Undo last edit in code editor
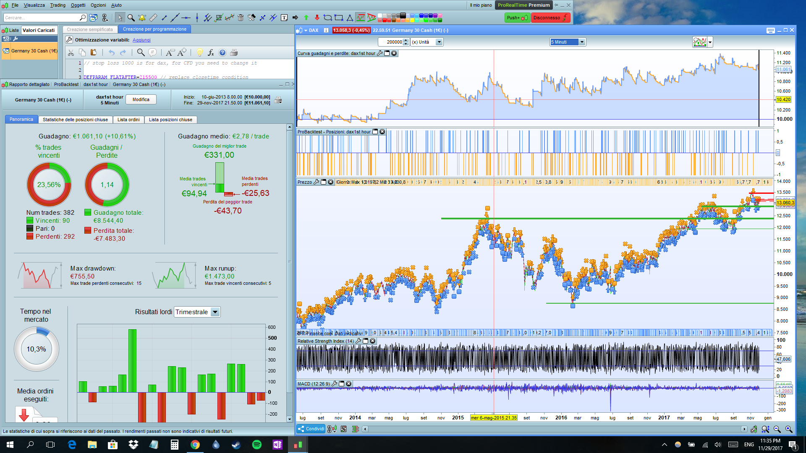Image resolution: width=806 pixels, height=453 pixels. click(111, 52)
